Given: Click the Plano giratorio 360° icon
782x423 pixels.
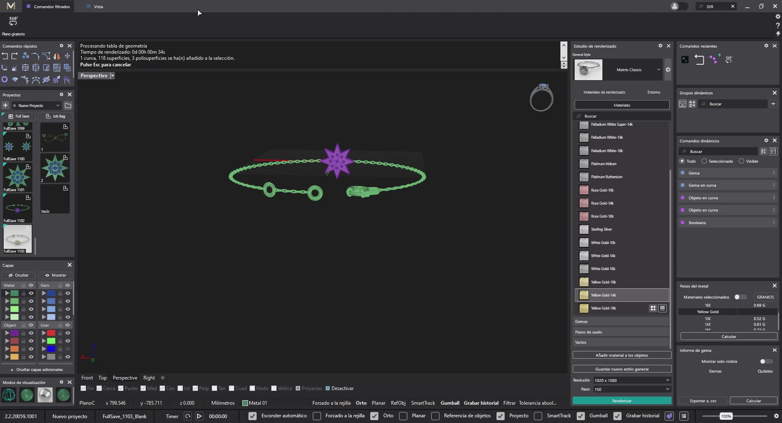Looking at the screenshot, I should 13,22.
